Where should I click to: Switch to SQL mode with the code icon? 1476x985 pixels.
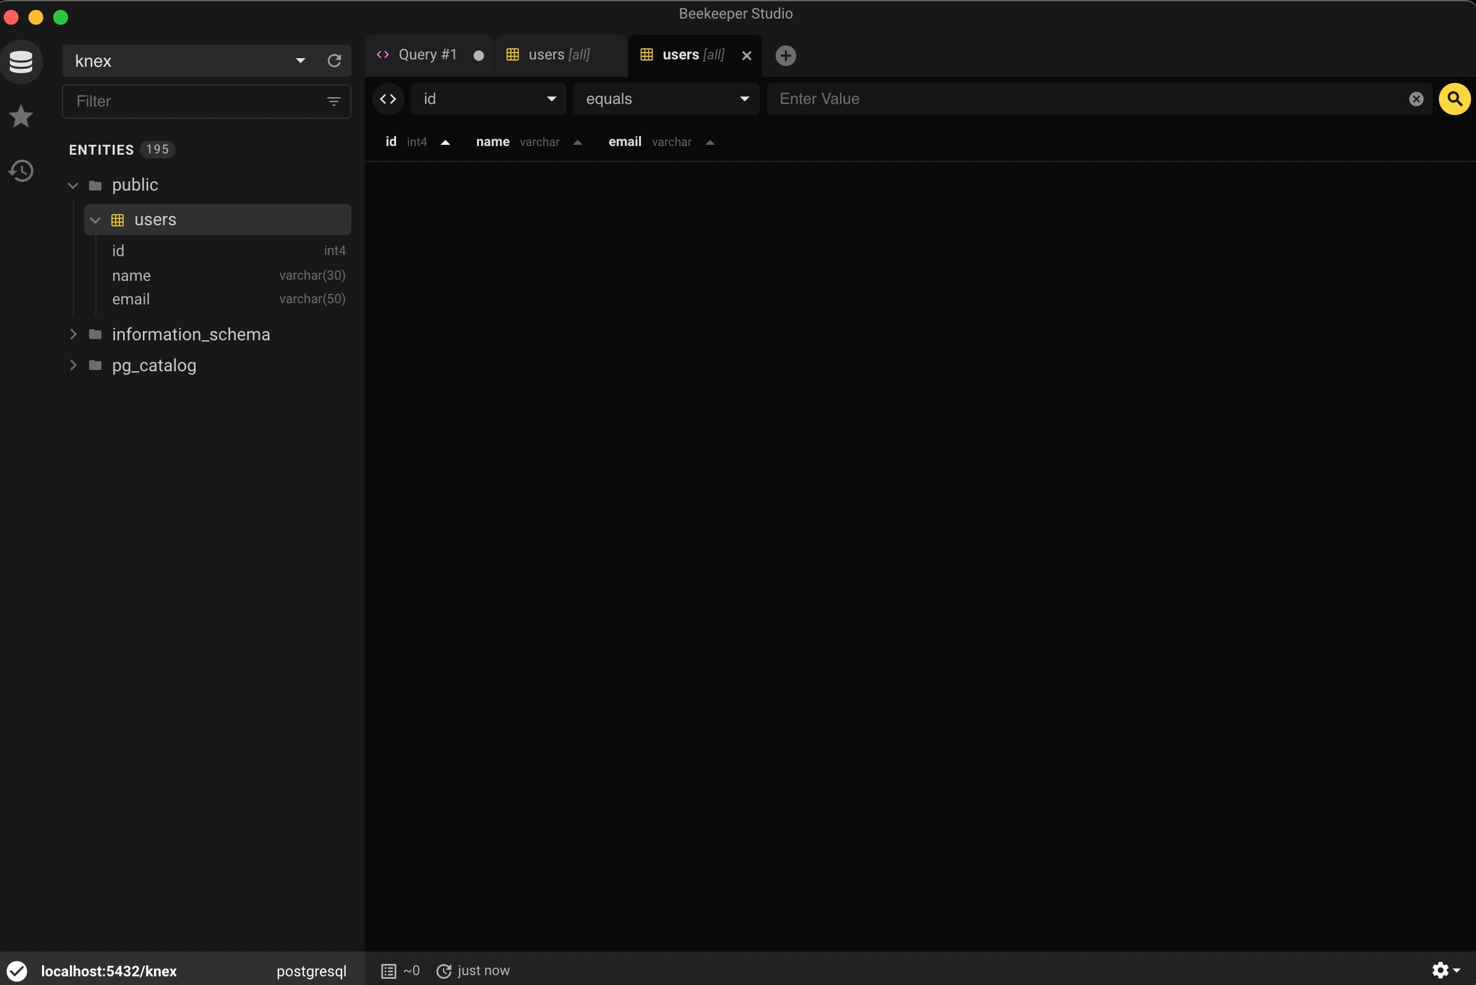(387, 98)
